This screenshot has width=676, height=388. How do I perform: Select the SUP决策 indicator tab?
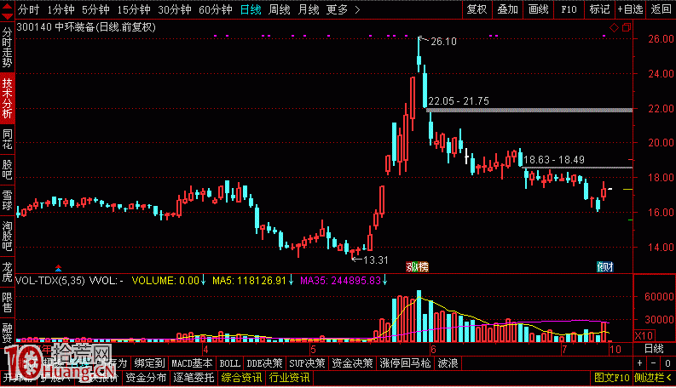click(x=307, y=364)
